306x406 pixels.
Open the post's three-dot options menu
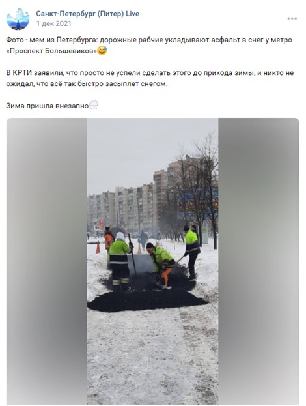292,18
